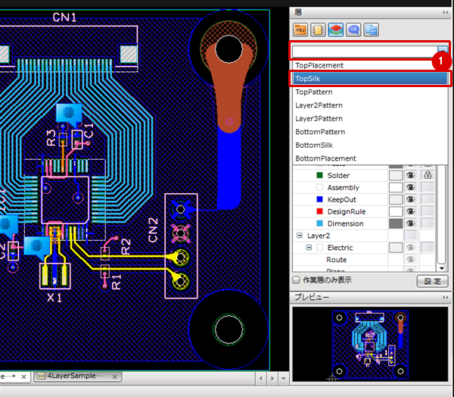Select the Layer2 tree row label
The width and height of the screenshot is (454, 397).
[x=319, y=236]
